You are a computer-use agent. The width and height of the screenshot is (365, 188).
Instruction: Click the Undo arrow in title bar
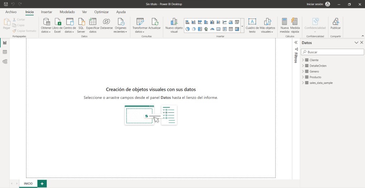(13, 4)
